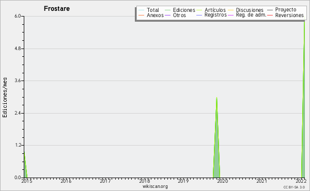Click the 2018 x-axis label
Viewport: 310px width, 191px height.
[144, 181]
